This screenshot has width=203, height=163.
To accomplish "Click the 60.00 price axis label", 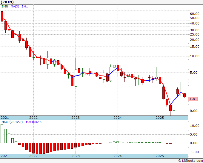I will coord(194,14).
